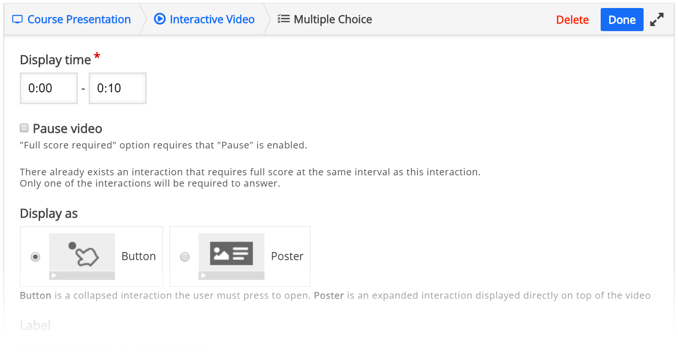
Task: Select the Poster radio option
Action: coord(185,257)
